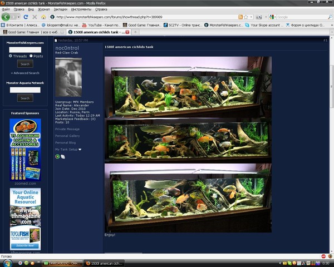Click the online status icon under noc0ntrol profile
The image size is (334, 267).
tap(57, 156)
